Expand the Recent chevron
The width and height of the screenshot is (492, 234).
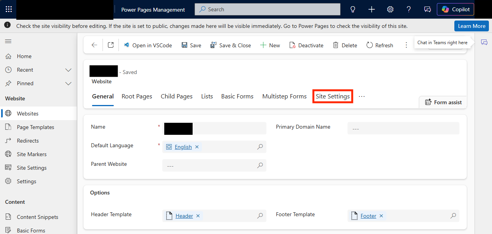(x=68, y=70)
